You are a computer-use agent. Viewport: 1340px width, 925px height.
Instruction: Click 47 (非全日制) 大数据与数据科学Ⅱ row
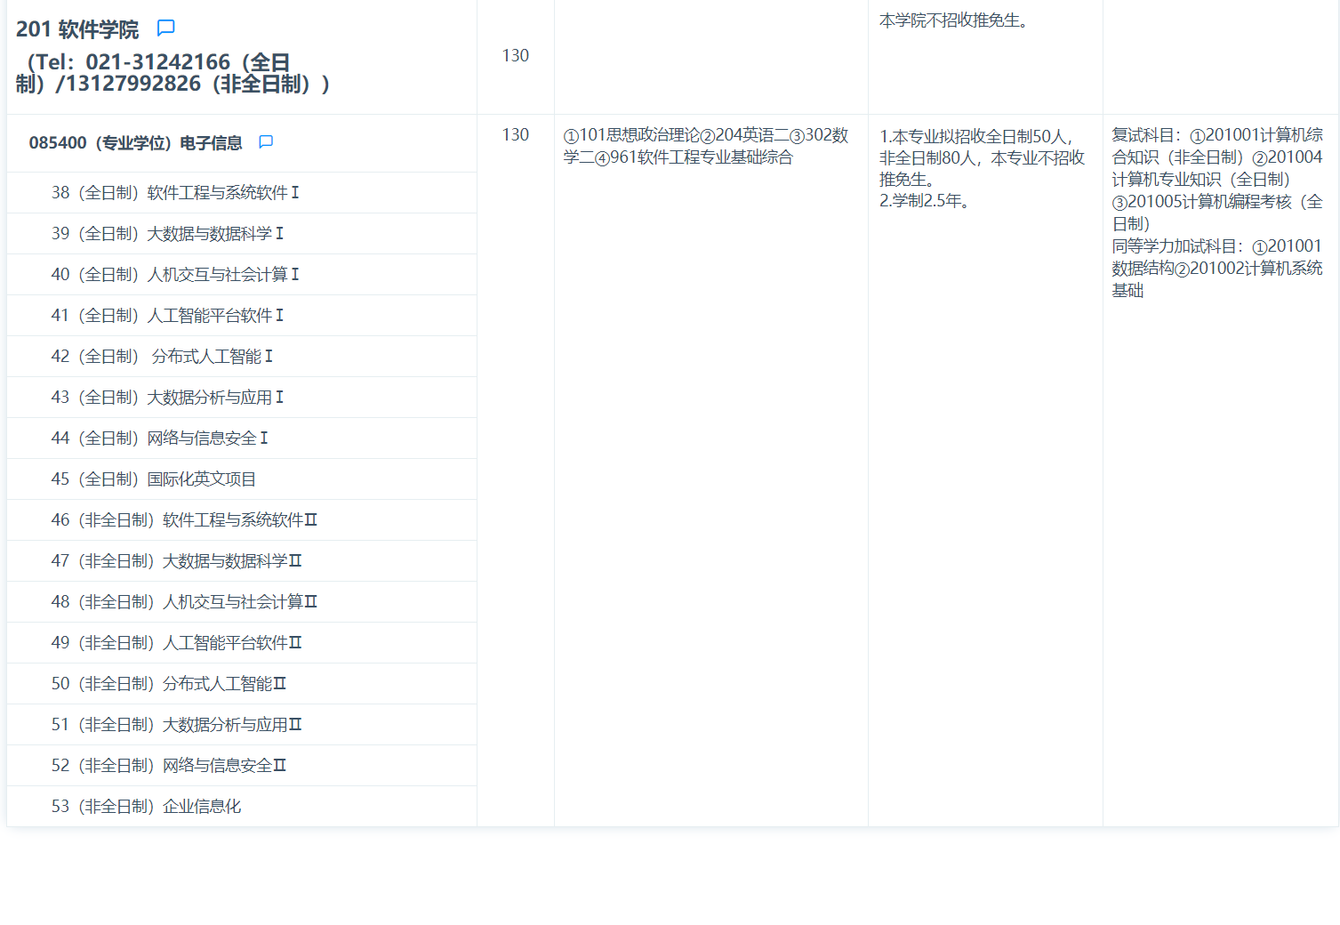176,560
